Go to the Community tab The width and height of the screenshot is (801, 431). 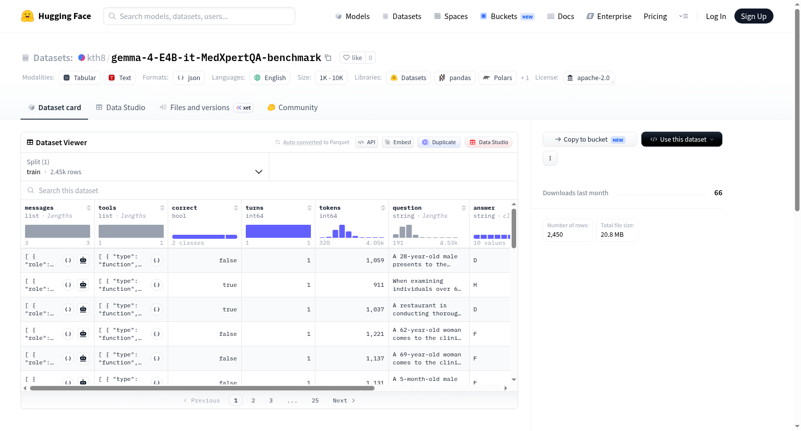[x=292, y=107]
